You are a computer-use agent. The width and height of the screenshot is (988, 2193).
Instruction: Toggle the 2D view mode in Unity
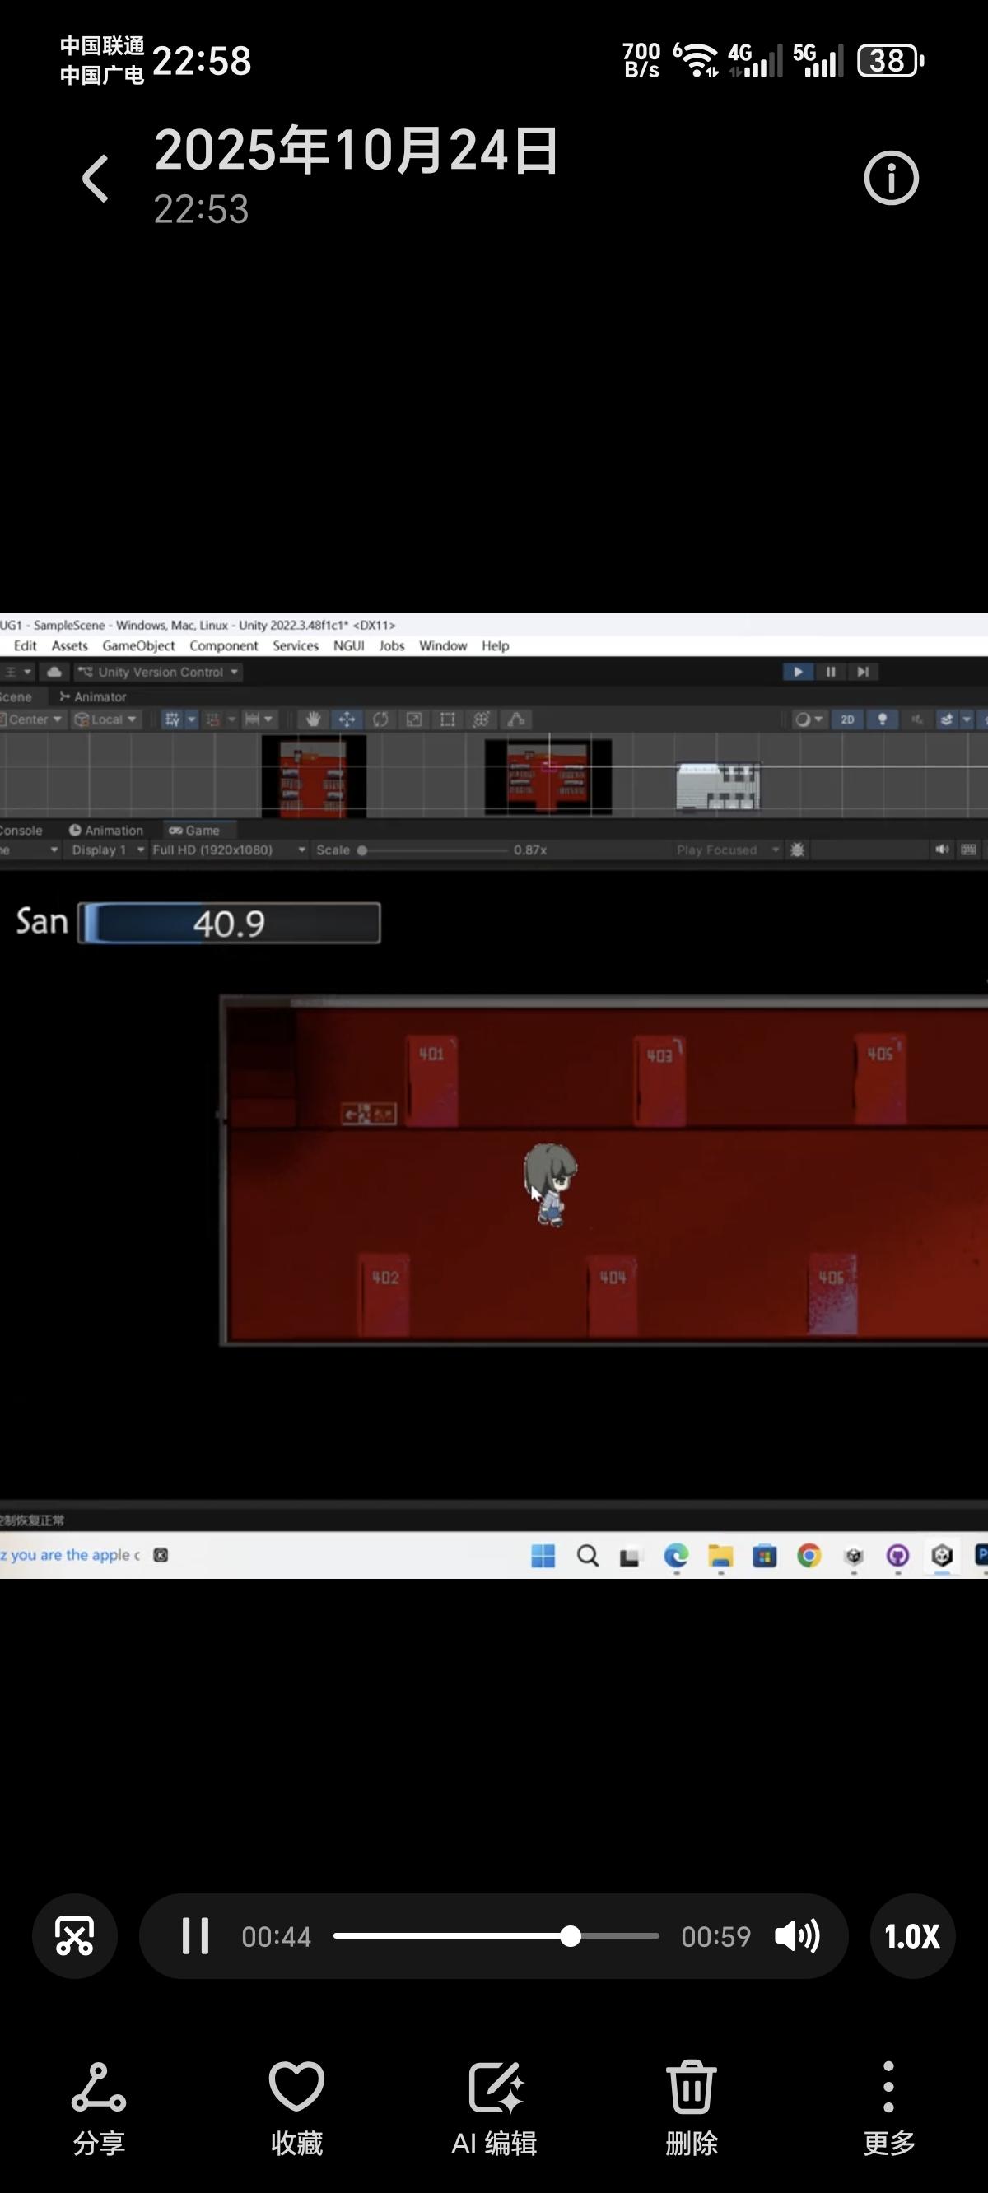847,719
